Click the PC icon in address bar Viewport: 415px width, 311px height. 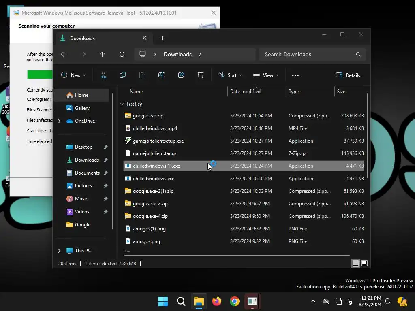143,54
